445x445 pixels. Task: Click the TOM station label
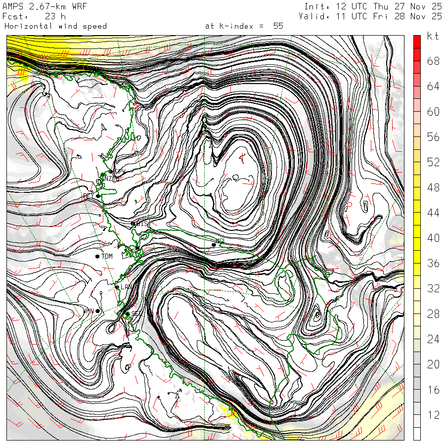pyautogui.click(x=107, y=256)
